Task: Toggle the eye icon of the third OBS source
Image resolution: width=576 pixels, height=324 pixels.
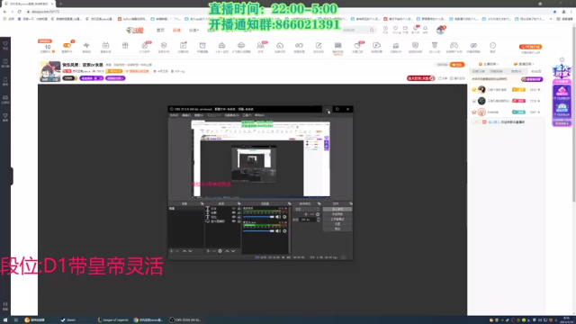Action: (x=234, y=217)
